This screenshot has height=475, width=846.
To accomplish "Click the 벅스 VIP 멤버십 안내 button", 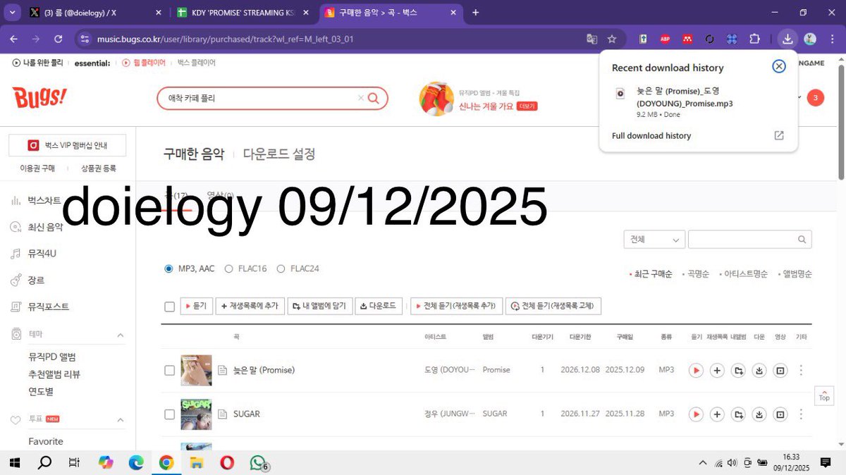I will (x=67, y=145).
